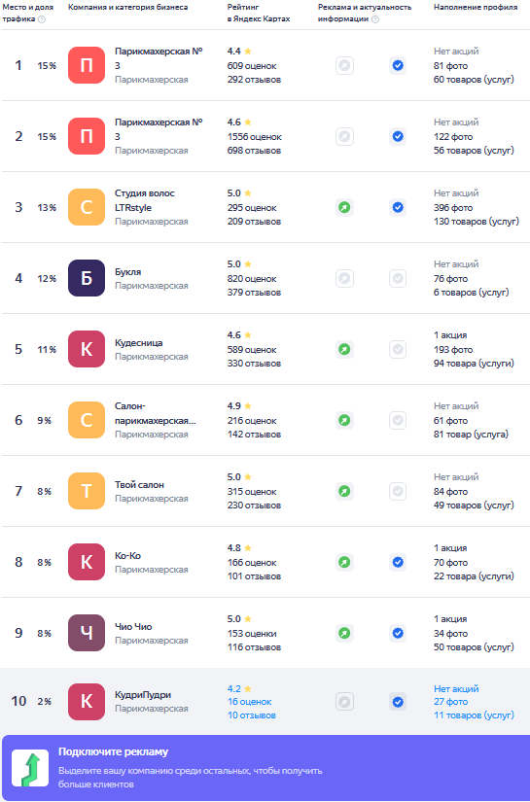Open the '16 оценок' link for КудриПудри
530x802 pixels.
pyautogui.click(x=250, y=702)
